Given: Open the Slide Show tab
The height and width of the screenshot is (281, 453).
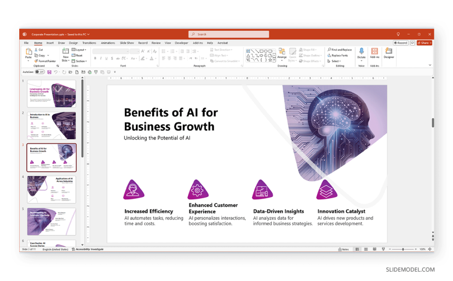Looking at the screenshot, I should tap(127, 43).
